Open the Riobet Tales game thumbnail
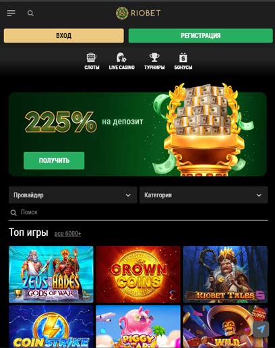 [225, 274]
